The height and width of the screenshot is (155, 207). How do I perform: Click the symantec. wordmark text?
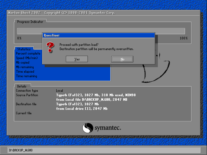click(x=108, y=128)
